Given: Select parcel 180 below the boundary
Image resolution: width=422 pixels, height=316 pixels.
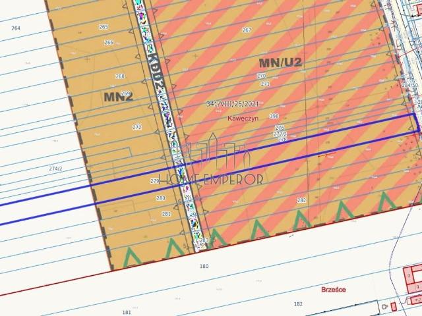Looking at the screenshot, I should point(203,266).
